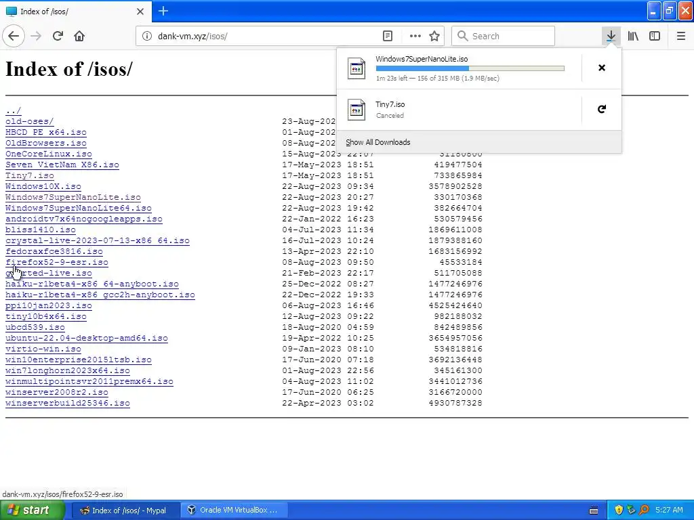Click Show All Downloads
694x520 pixels.
378,142
